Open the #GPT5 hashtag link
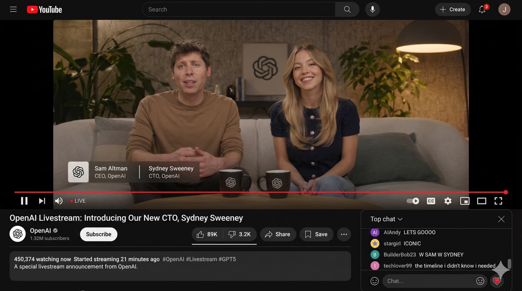The height and width of the screenshot is (291, 522). pyautogui.click(x=227, y=259)
